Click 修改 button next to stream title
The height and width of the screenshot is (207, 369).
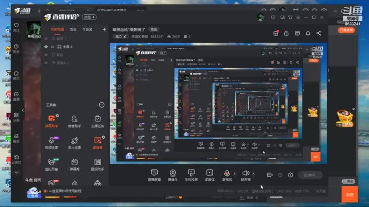[154, 29]
